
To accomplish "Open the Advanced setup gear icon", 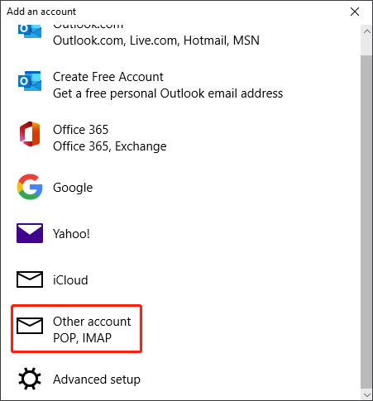I will [30, 379].
